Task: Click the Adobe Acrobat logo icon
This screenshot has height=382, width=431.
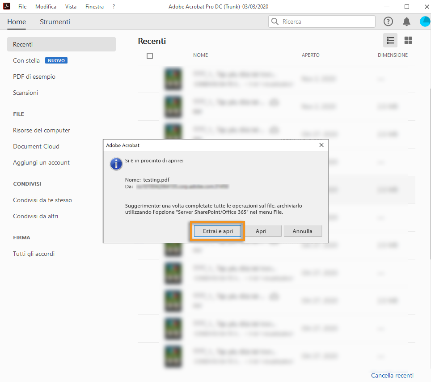Action: 6,6
